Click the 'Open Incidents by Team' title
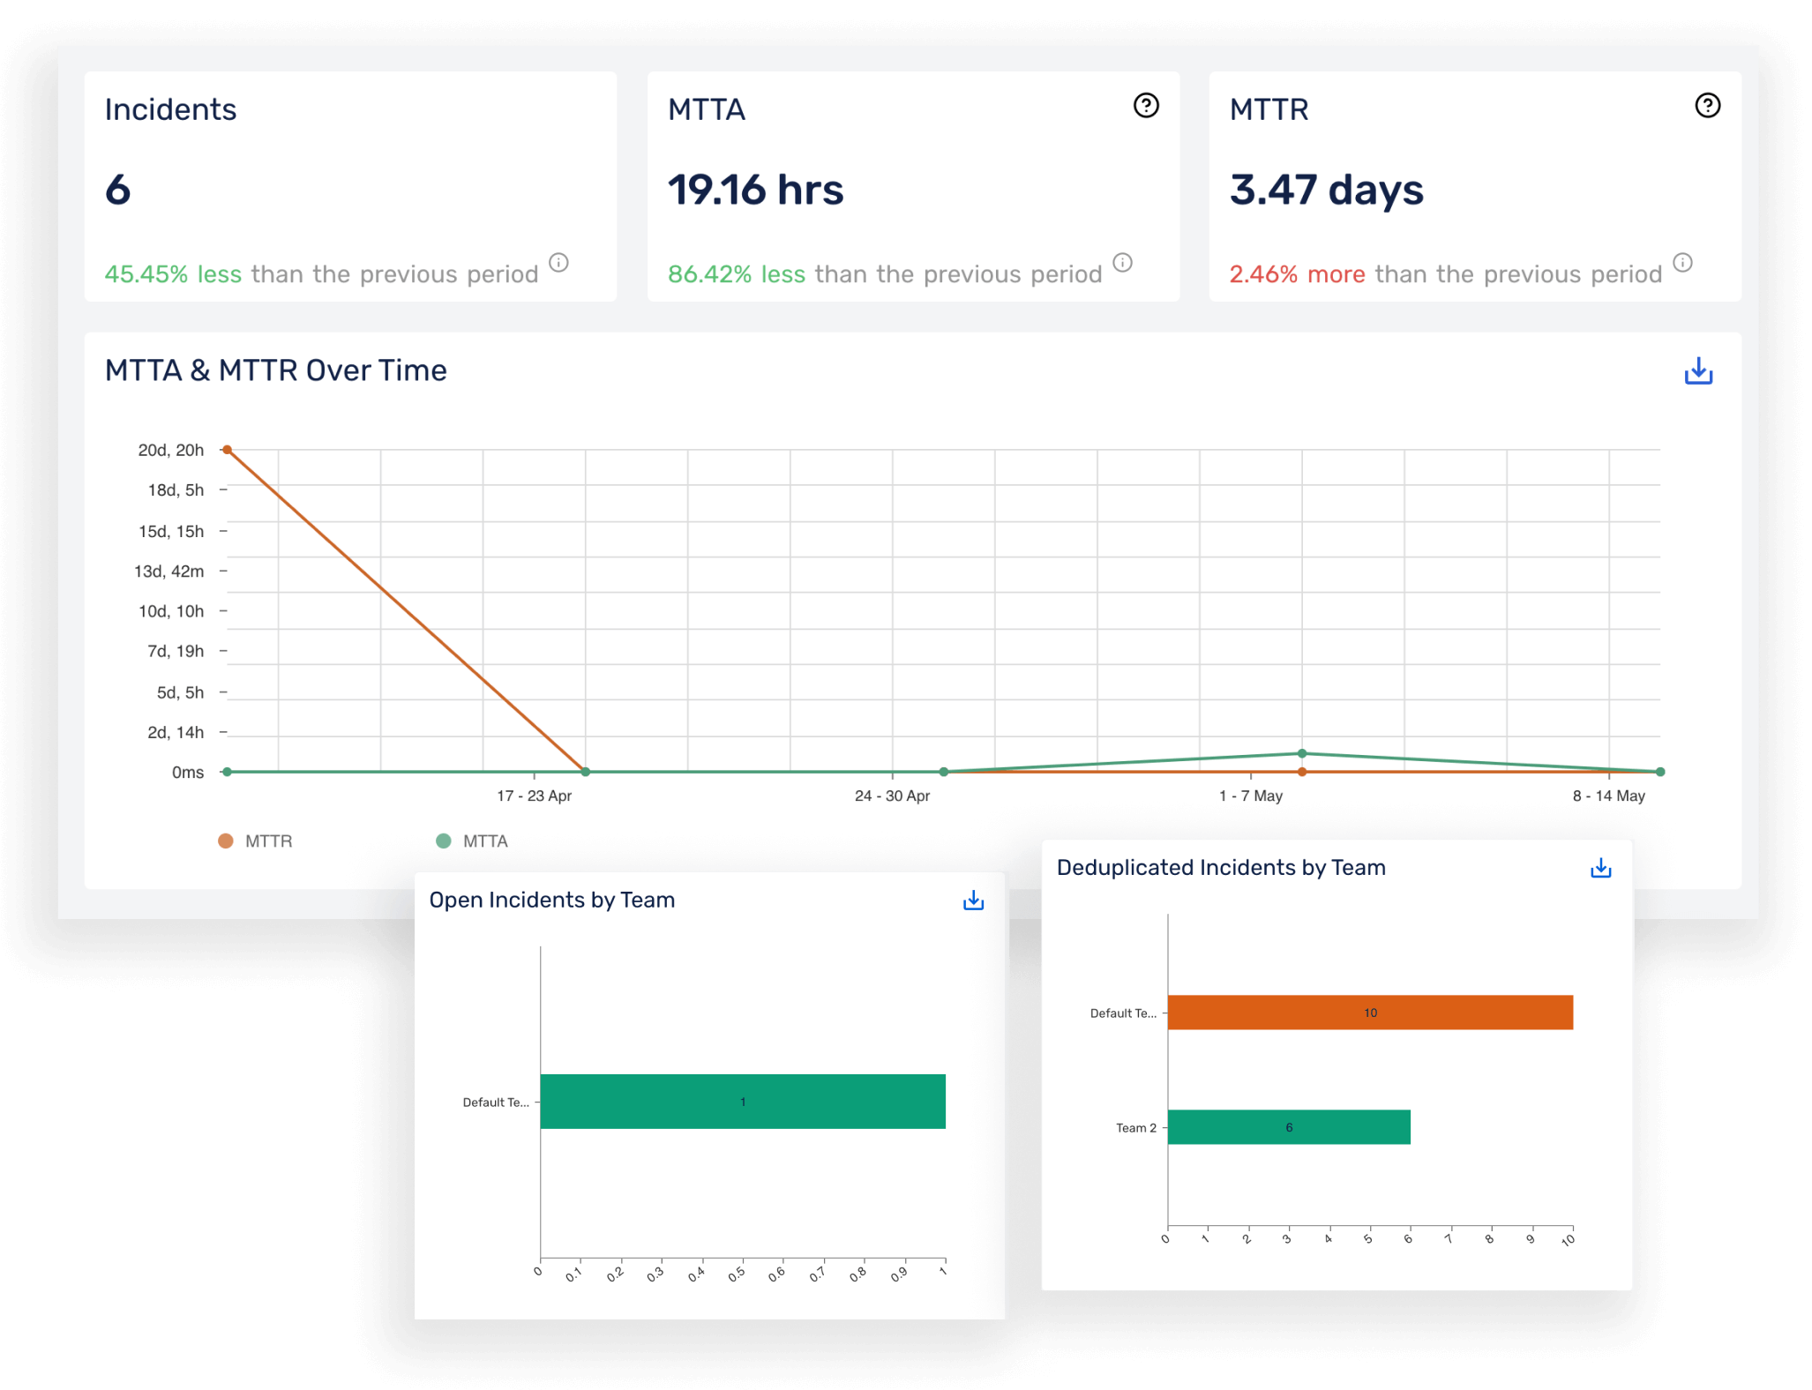Screen dimensions: 1812x1390 [551, 900]
